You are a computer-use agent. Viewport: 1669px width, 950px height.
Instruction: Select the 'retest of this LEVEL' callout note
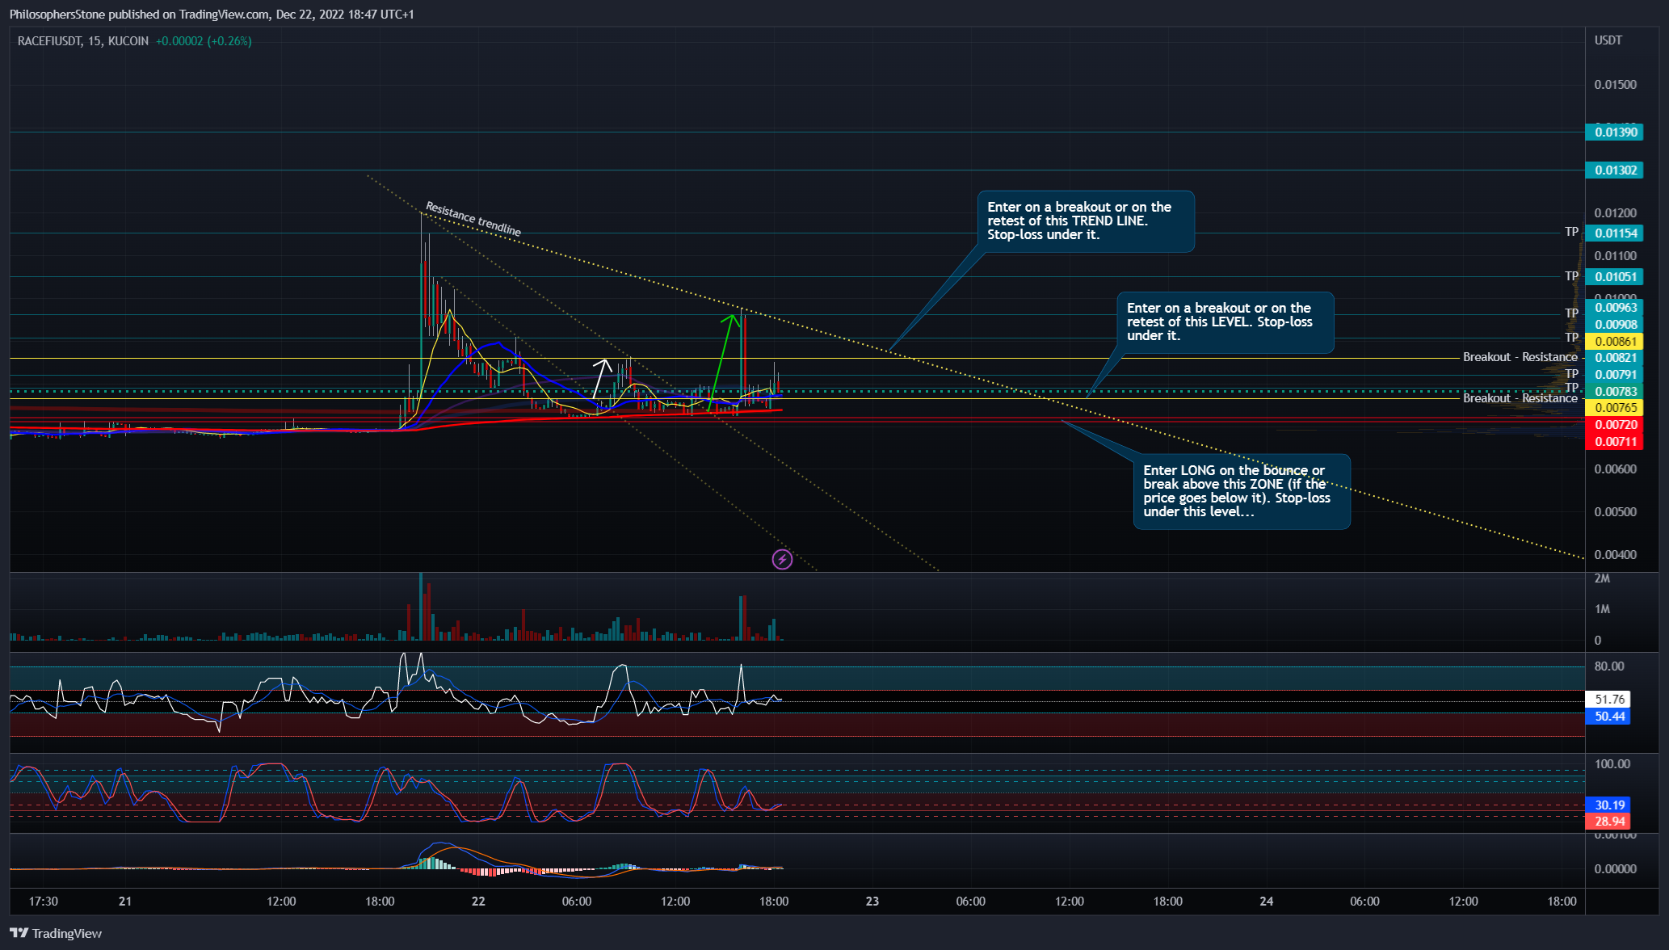tap(1225, 322)
